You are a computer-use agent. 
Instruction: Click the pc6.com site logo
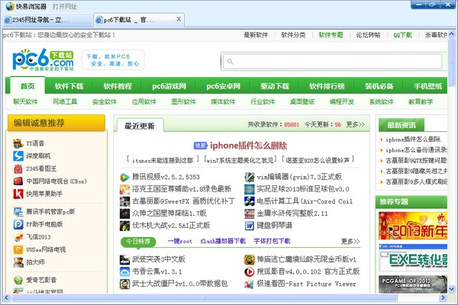point(43,59)
